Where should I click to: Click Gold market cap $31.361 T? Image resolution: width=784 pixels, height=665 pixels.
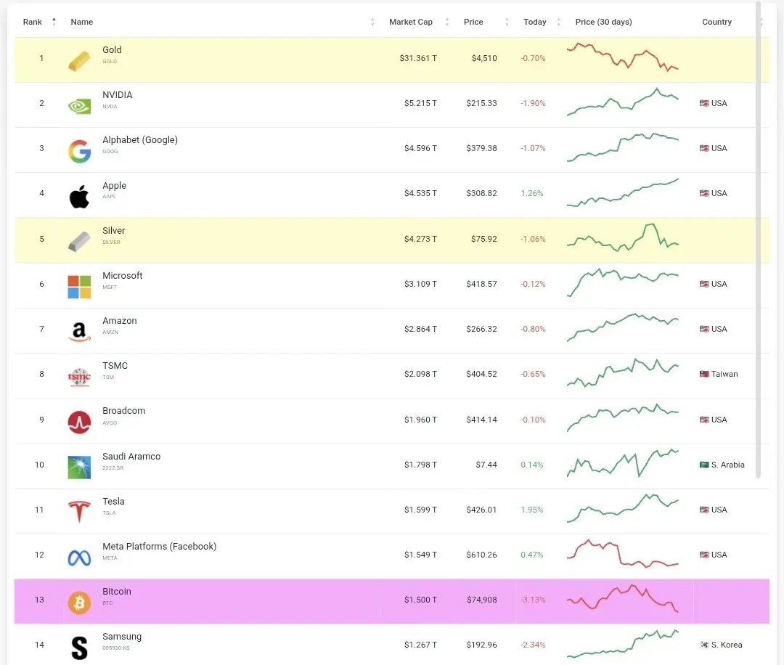click(418, 59)
